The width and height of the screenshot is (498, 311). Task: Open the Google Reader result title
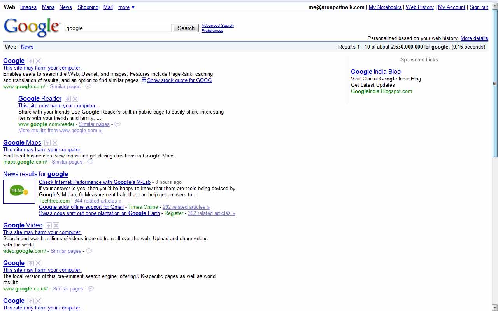click(40, 99)
